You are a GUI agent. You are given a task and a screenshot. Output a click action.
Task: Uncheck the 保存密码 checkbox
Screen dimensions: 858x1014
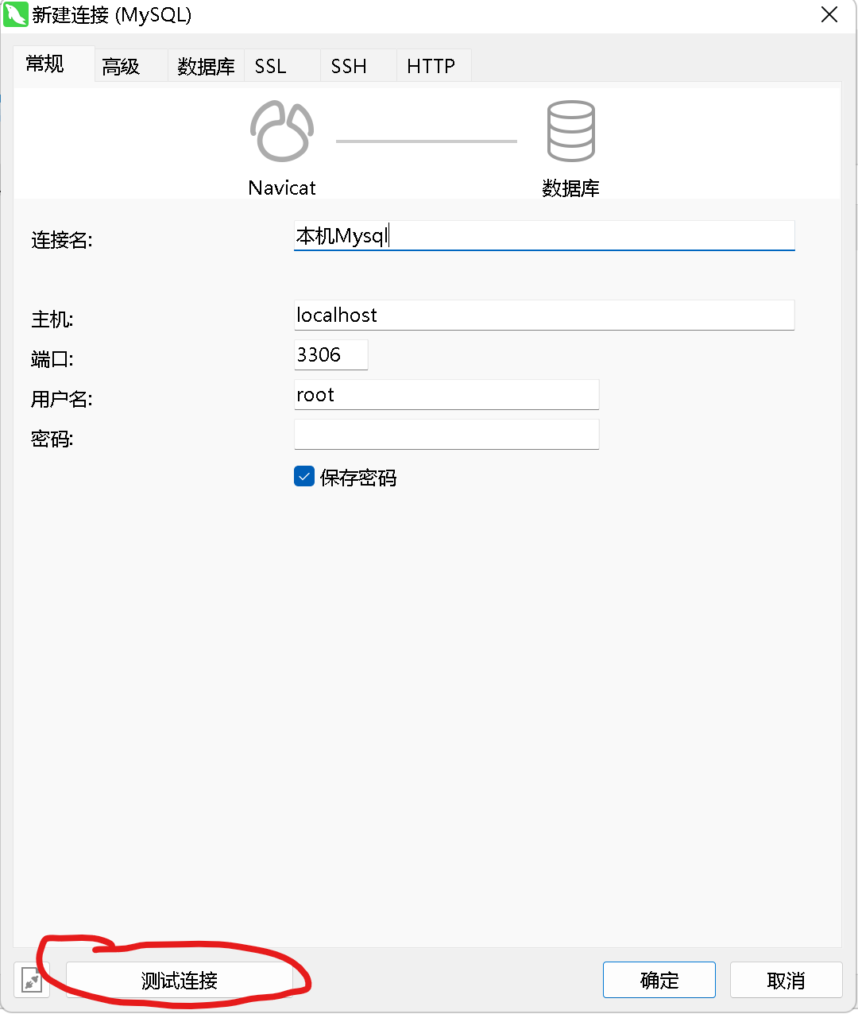point(304,476)
